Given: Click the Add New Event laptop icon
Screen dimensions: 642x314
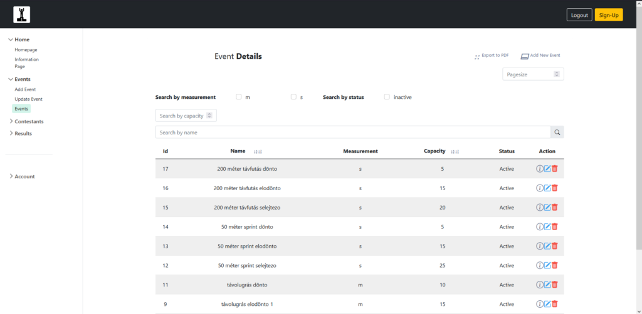Looking at the screenshot, I should (x=525, y=57).
